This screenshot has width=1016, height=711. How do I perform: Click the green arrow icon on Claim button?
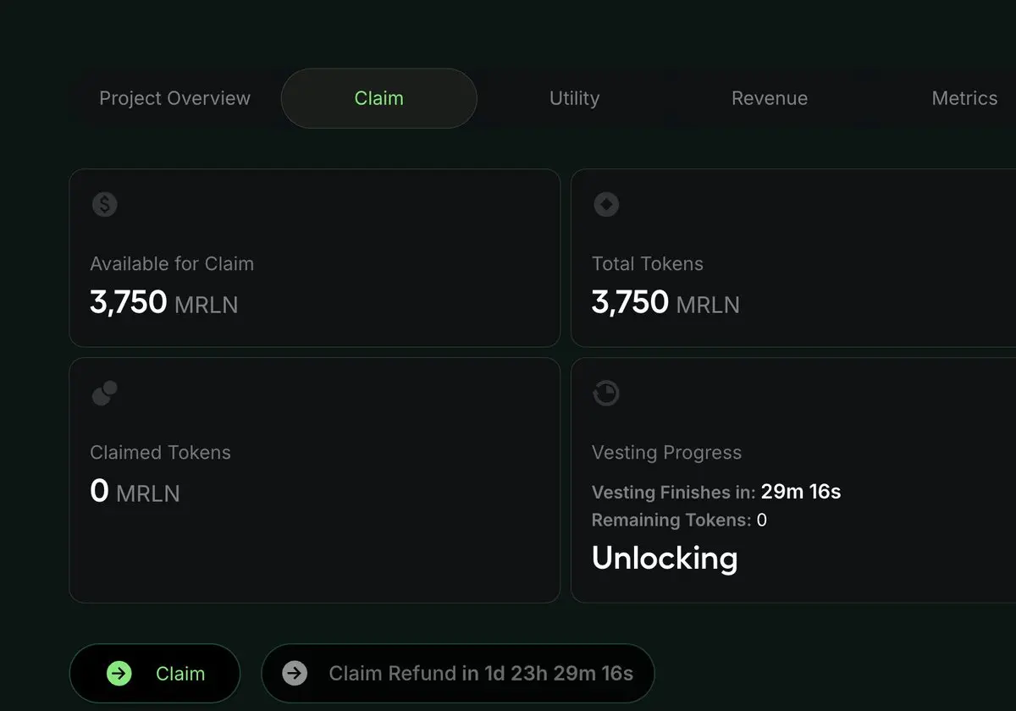[119, 674]
